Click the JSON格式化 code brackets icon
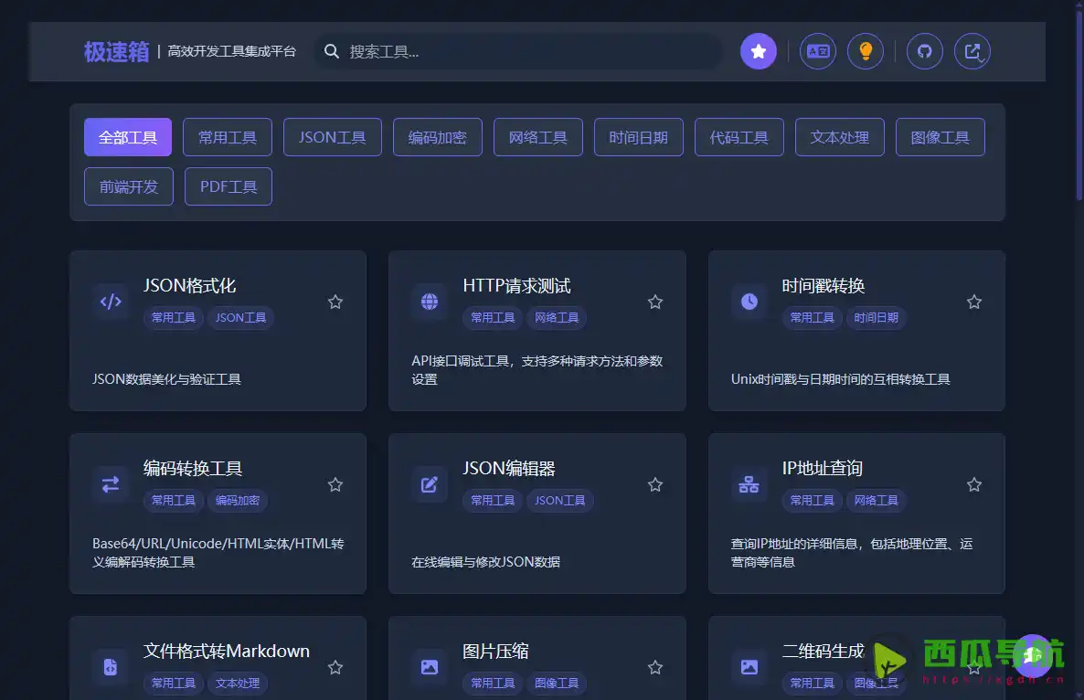This screenshot has width=1084, height=700. [111, 302]
